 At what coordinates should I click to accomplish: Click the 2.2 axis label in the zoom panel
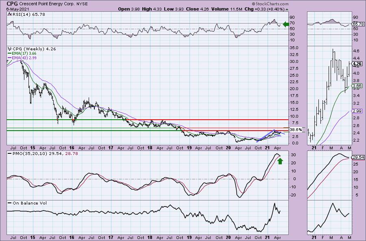[x=356, y=140]
